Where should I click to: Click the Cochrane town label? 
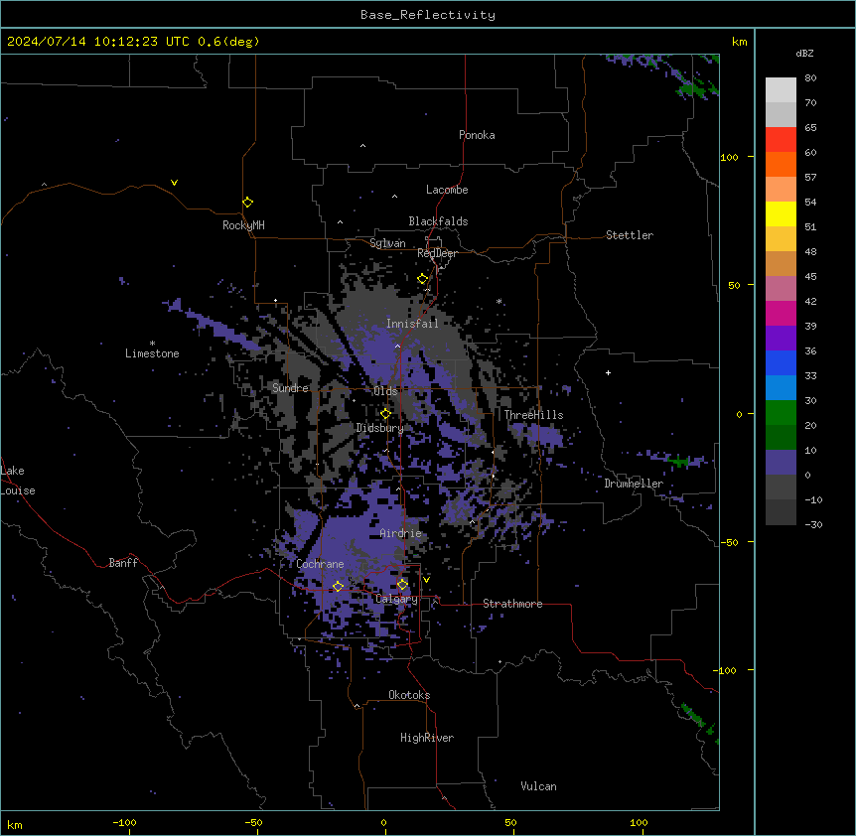[x=320, y=564]
